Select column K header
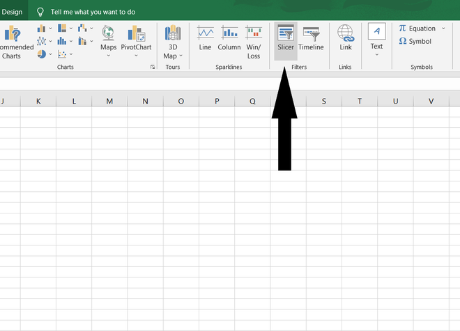 point(38,102)
